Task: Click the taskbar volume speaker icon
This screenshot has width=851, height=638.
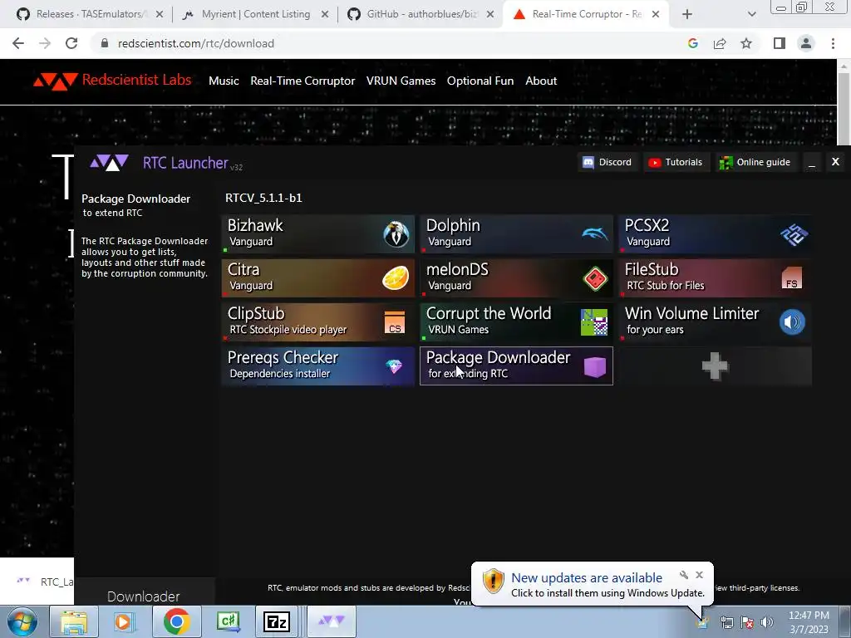Action: (767, 622)
